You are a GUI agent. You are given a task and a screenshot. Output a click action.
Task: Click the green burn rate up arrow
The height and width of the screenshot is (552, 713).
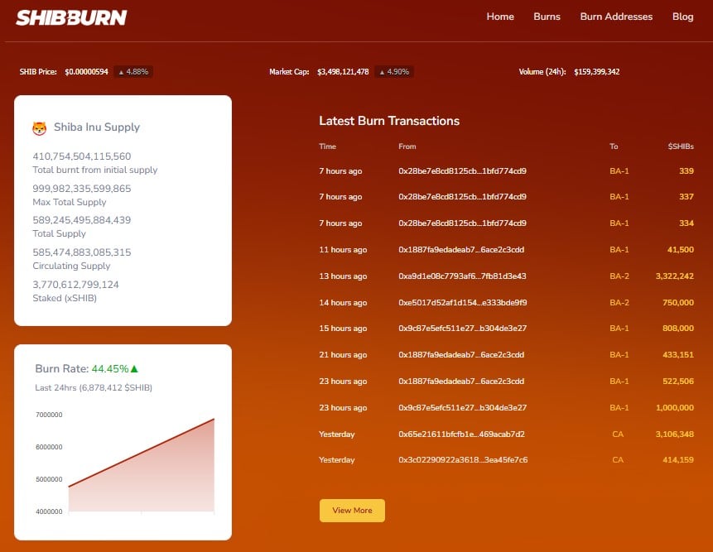pos(134,369)
